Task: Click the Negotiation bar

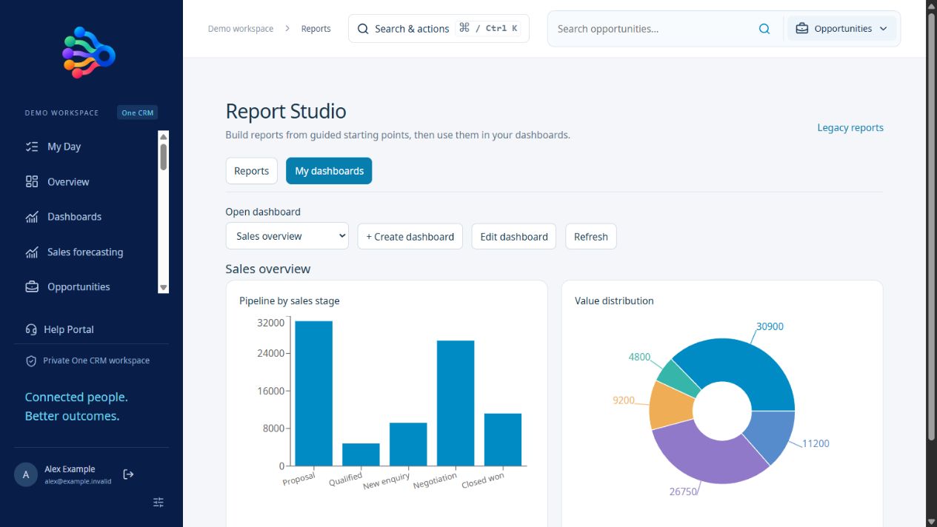Action: [x=456, y=403]
